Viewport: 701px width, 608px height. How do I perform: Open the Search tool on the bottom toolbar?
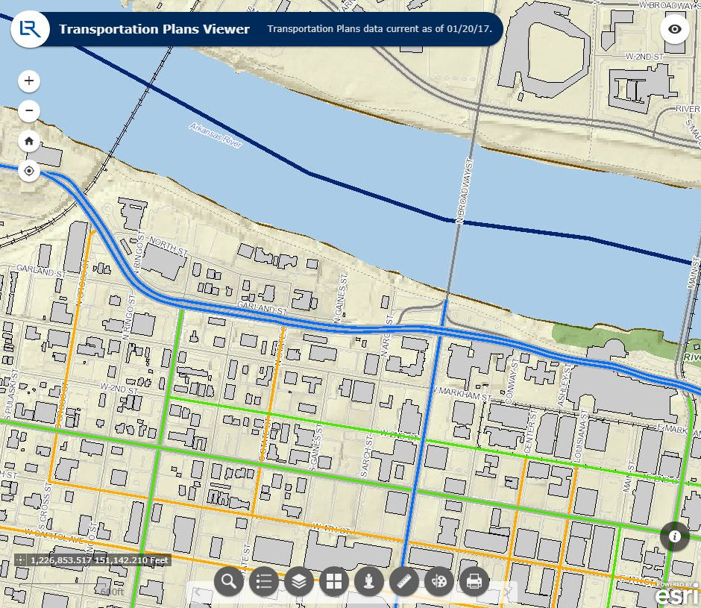(x=228, y=581)
